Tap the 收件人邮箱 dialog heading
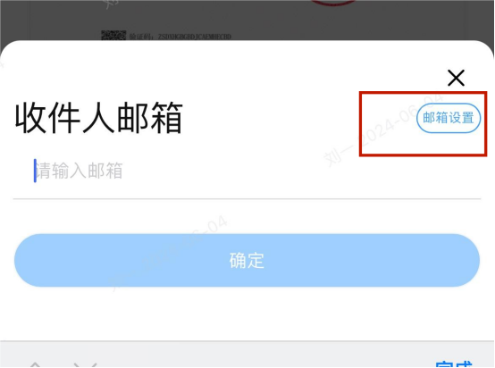This screenshot has width=495, height=368. coord(99,118)
